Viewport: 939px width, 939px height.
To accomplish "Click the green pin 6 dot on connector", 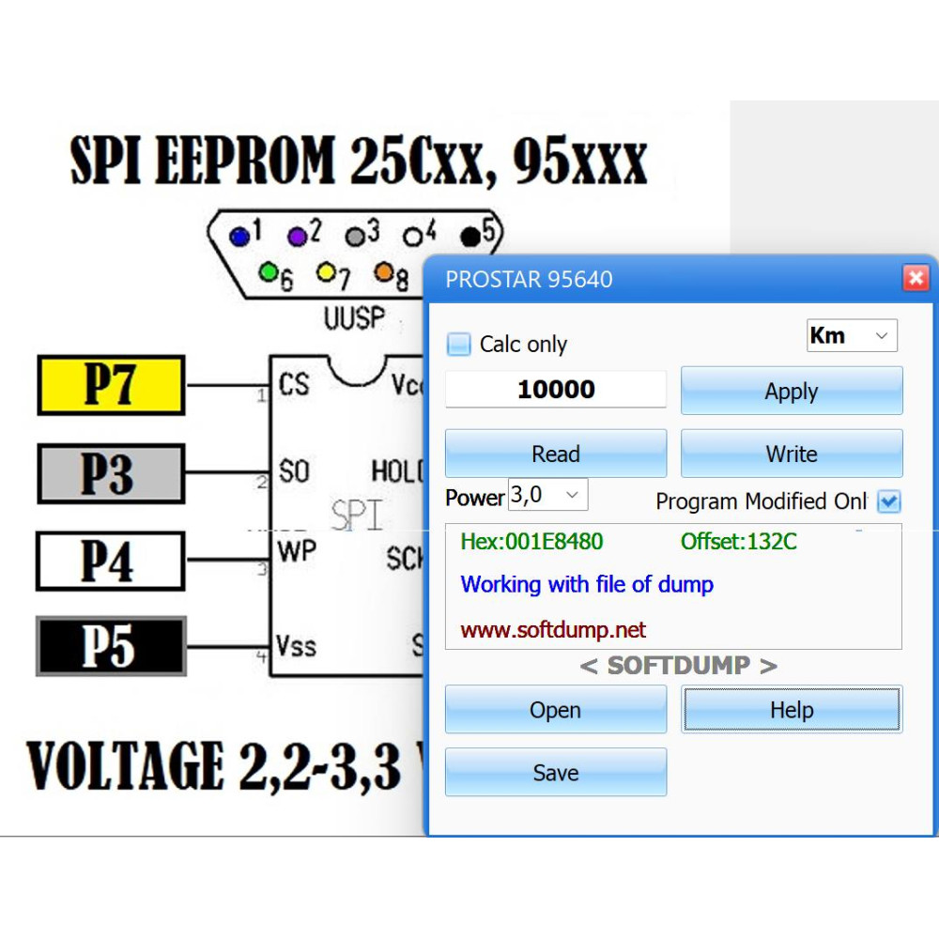I will [x=269, y=272].
